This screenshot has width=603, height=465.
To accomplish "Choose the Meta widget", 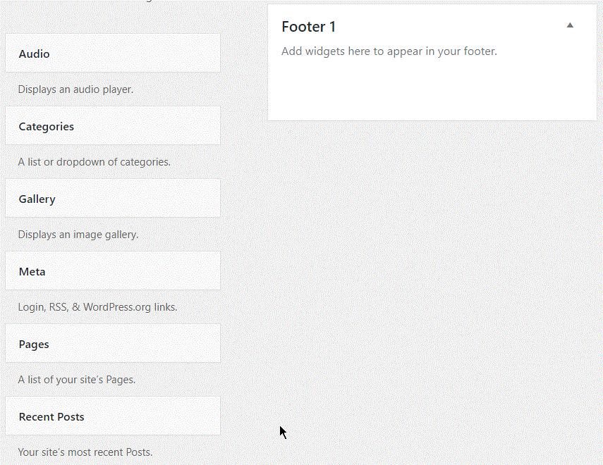I will pos(113,271).
